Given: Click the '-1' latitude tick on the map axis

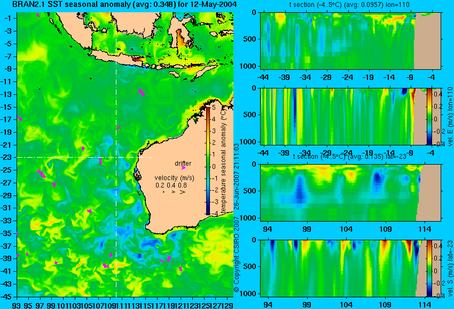Looking at the screenshot, I should coord(8,18).
